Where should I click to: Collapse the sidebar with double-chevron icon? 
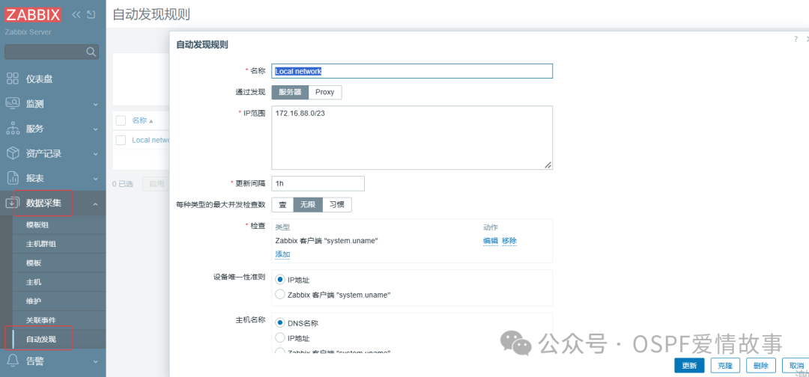[x=76, y=14]
